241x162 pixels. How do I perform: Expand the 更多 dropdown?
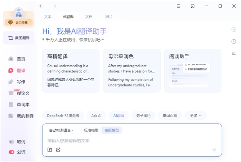click(195, 116)
